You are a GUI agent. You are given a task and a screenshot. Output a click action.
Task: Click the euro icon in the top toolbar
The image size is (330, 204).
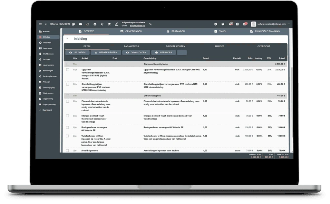tap(102, 24)
